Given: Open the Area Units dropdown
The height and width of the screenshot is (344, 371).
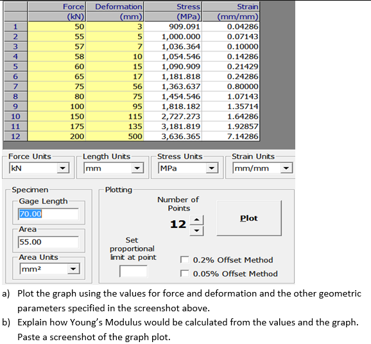Looking at the screenshot, I should 73,269.
